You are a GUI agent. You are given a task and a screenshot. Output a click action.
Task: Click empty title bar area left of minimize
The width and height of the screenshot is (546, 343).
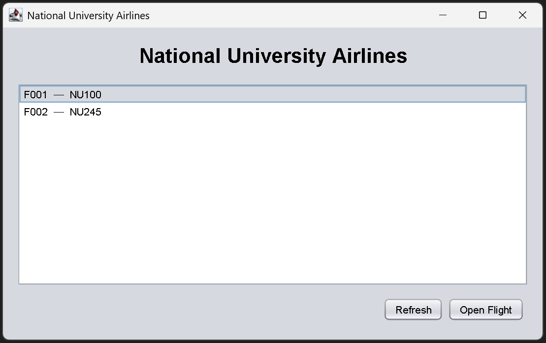[x=295, y=15]
